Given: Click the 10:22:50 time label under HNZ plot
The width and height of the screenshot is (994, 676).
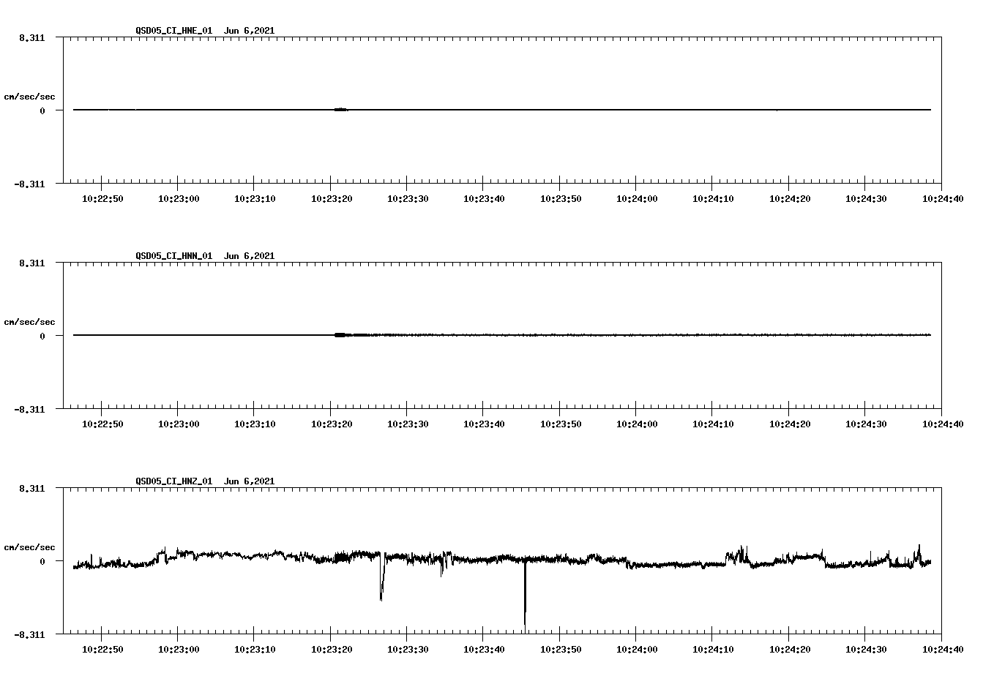Looking at the screenshot, I should 102,649.
